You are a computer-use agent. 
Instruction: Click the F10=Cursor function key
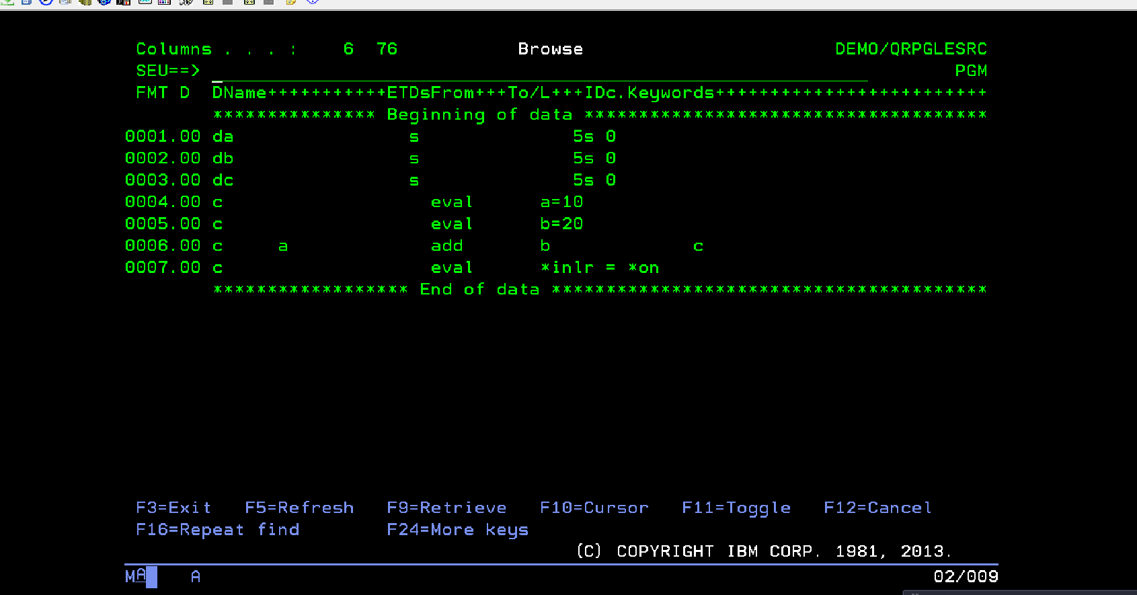(x=594, y=508)
